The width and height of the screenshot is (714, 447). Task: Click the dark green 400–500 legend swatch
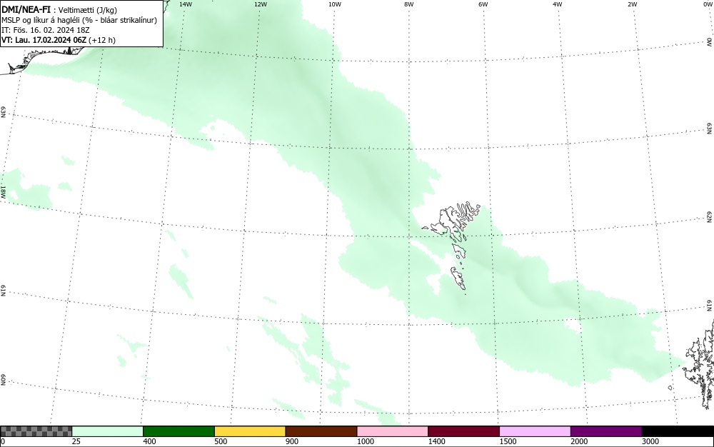[x=178, y=431]
